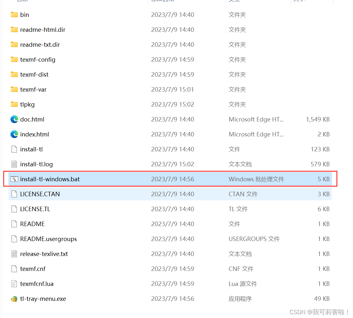The height and width of the screenshot is (318, 353).
Task: Click the CTAN 文件 type cell
Action: [243, 194]
